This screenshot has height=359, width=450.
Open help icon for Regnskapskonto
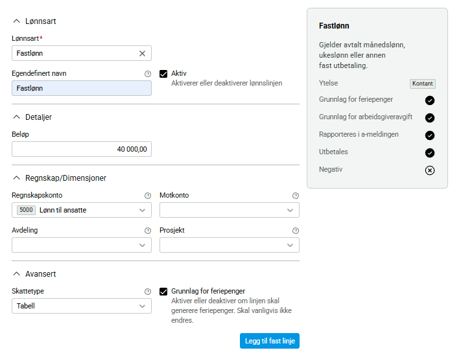147,196
